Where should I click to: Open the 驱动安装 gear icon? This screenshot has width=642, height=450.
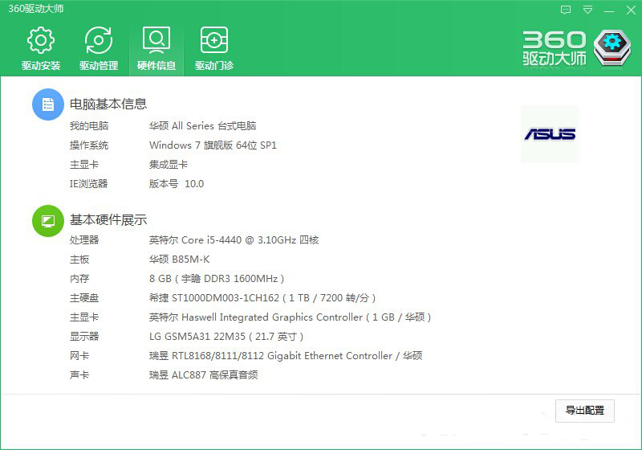point(41,40)
